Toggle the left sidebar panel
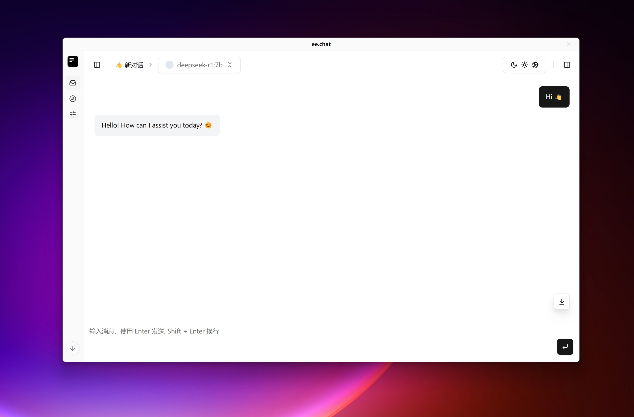Screen dimensions: 634x417 tap(97, 65)
